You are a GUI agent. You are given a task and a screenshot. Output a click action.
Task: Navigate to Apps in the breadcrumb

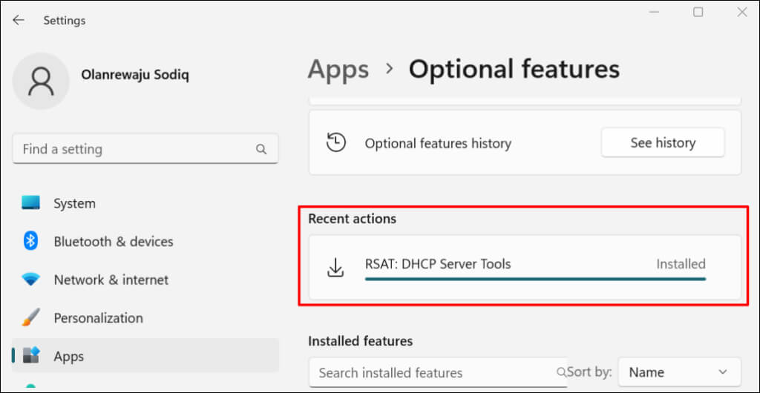(x=338, y=70)
